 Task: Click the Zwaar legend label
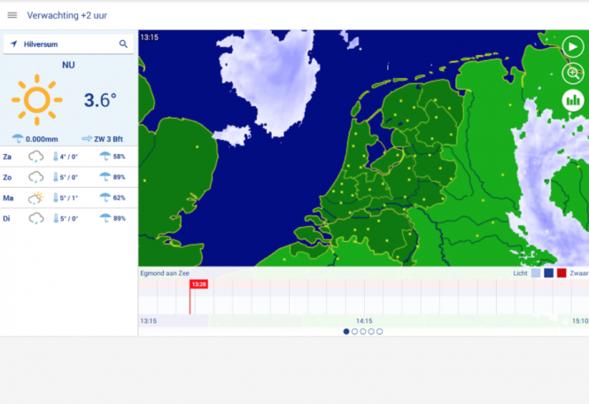(x=579, y=273)
